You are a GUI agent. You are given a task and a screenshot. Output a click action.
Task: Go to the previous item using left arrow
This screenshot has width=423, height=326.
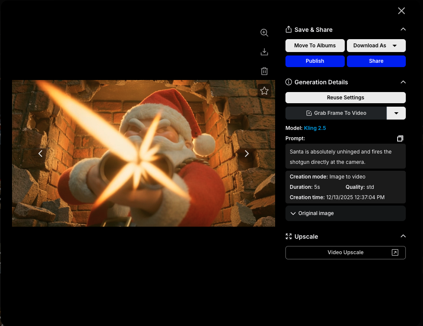pyautogui.click(x=40, y=154)
